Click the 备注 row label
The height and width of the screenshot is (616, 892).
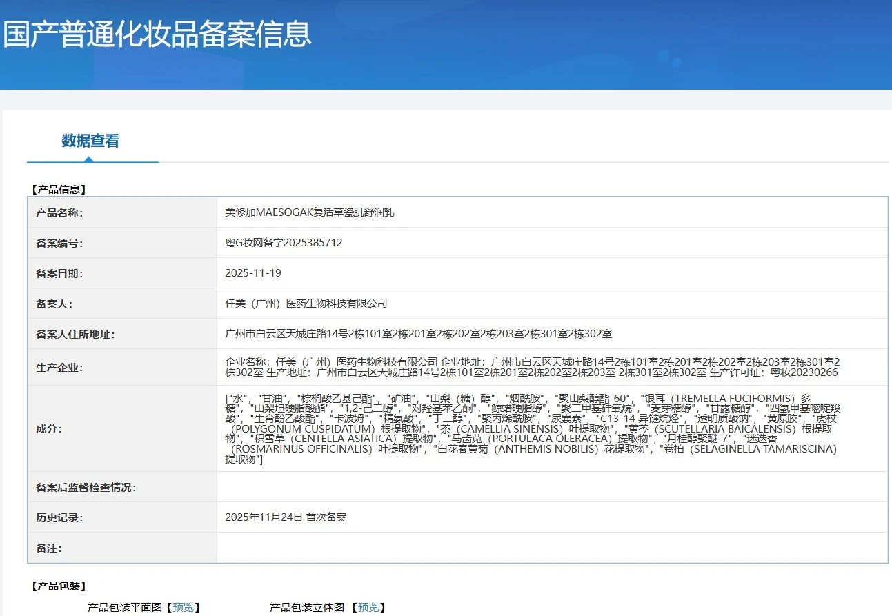pyautogui.click(x=49, y=548)
